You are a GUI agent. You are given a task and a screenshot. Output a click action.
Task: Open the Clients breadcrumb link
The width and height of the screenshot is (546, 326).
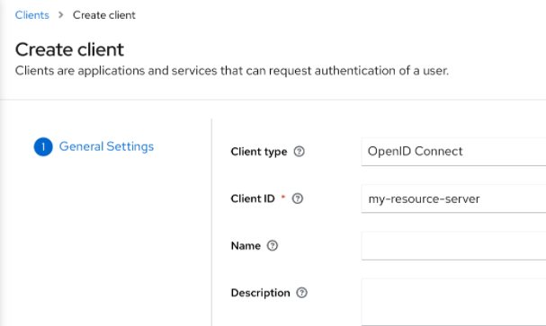(x=32, y=15)
